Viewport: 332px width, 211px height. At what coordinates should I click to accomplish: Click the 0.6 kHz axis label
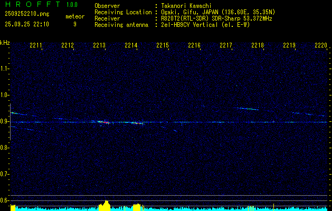tap(4, 200)
